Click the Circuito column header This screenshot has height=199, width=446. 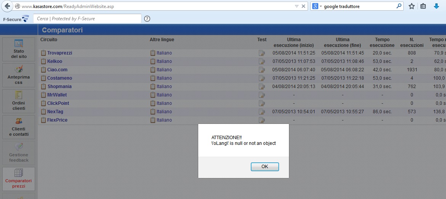coord(49,40)
